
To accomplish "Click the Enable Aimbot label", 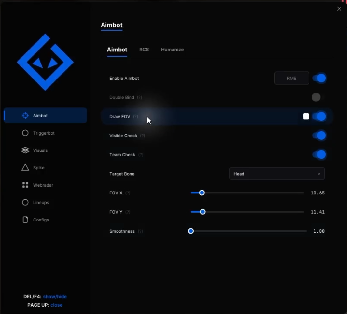I will (x=124, y=78).
